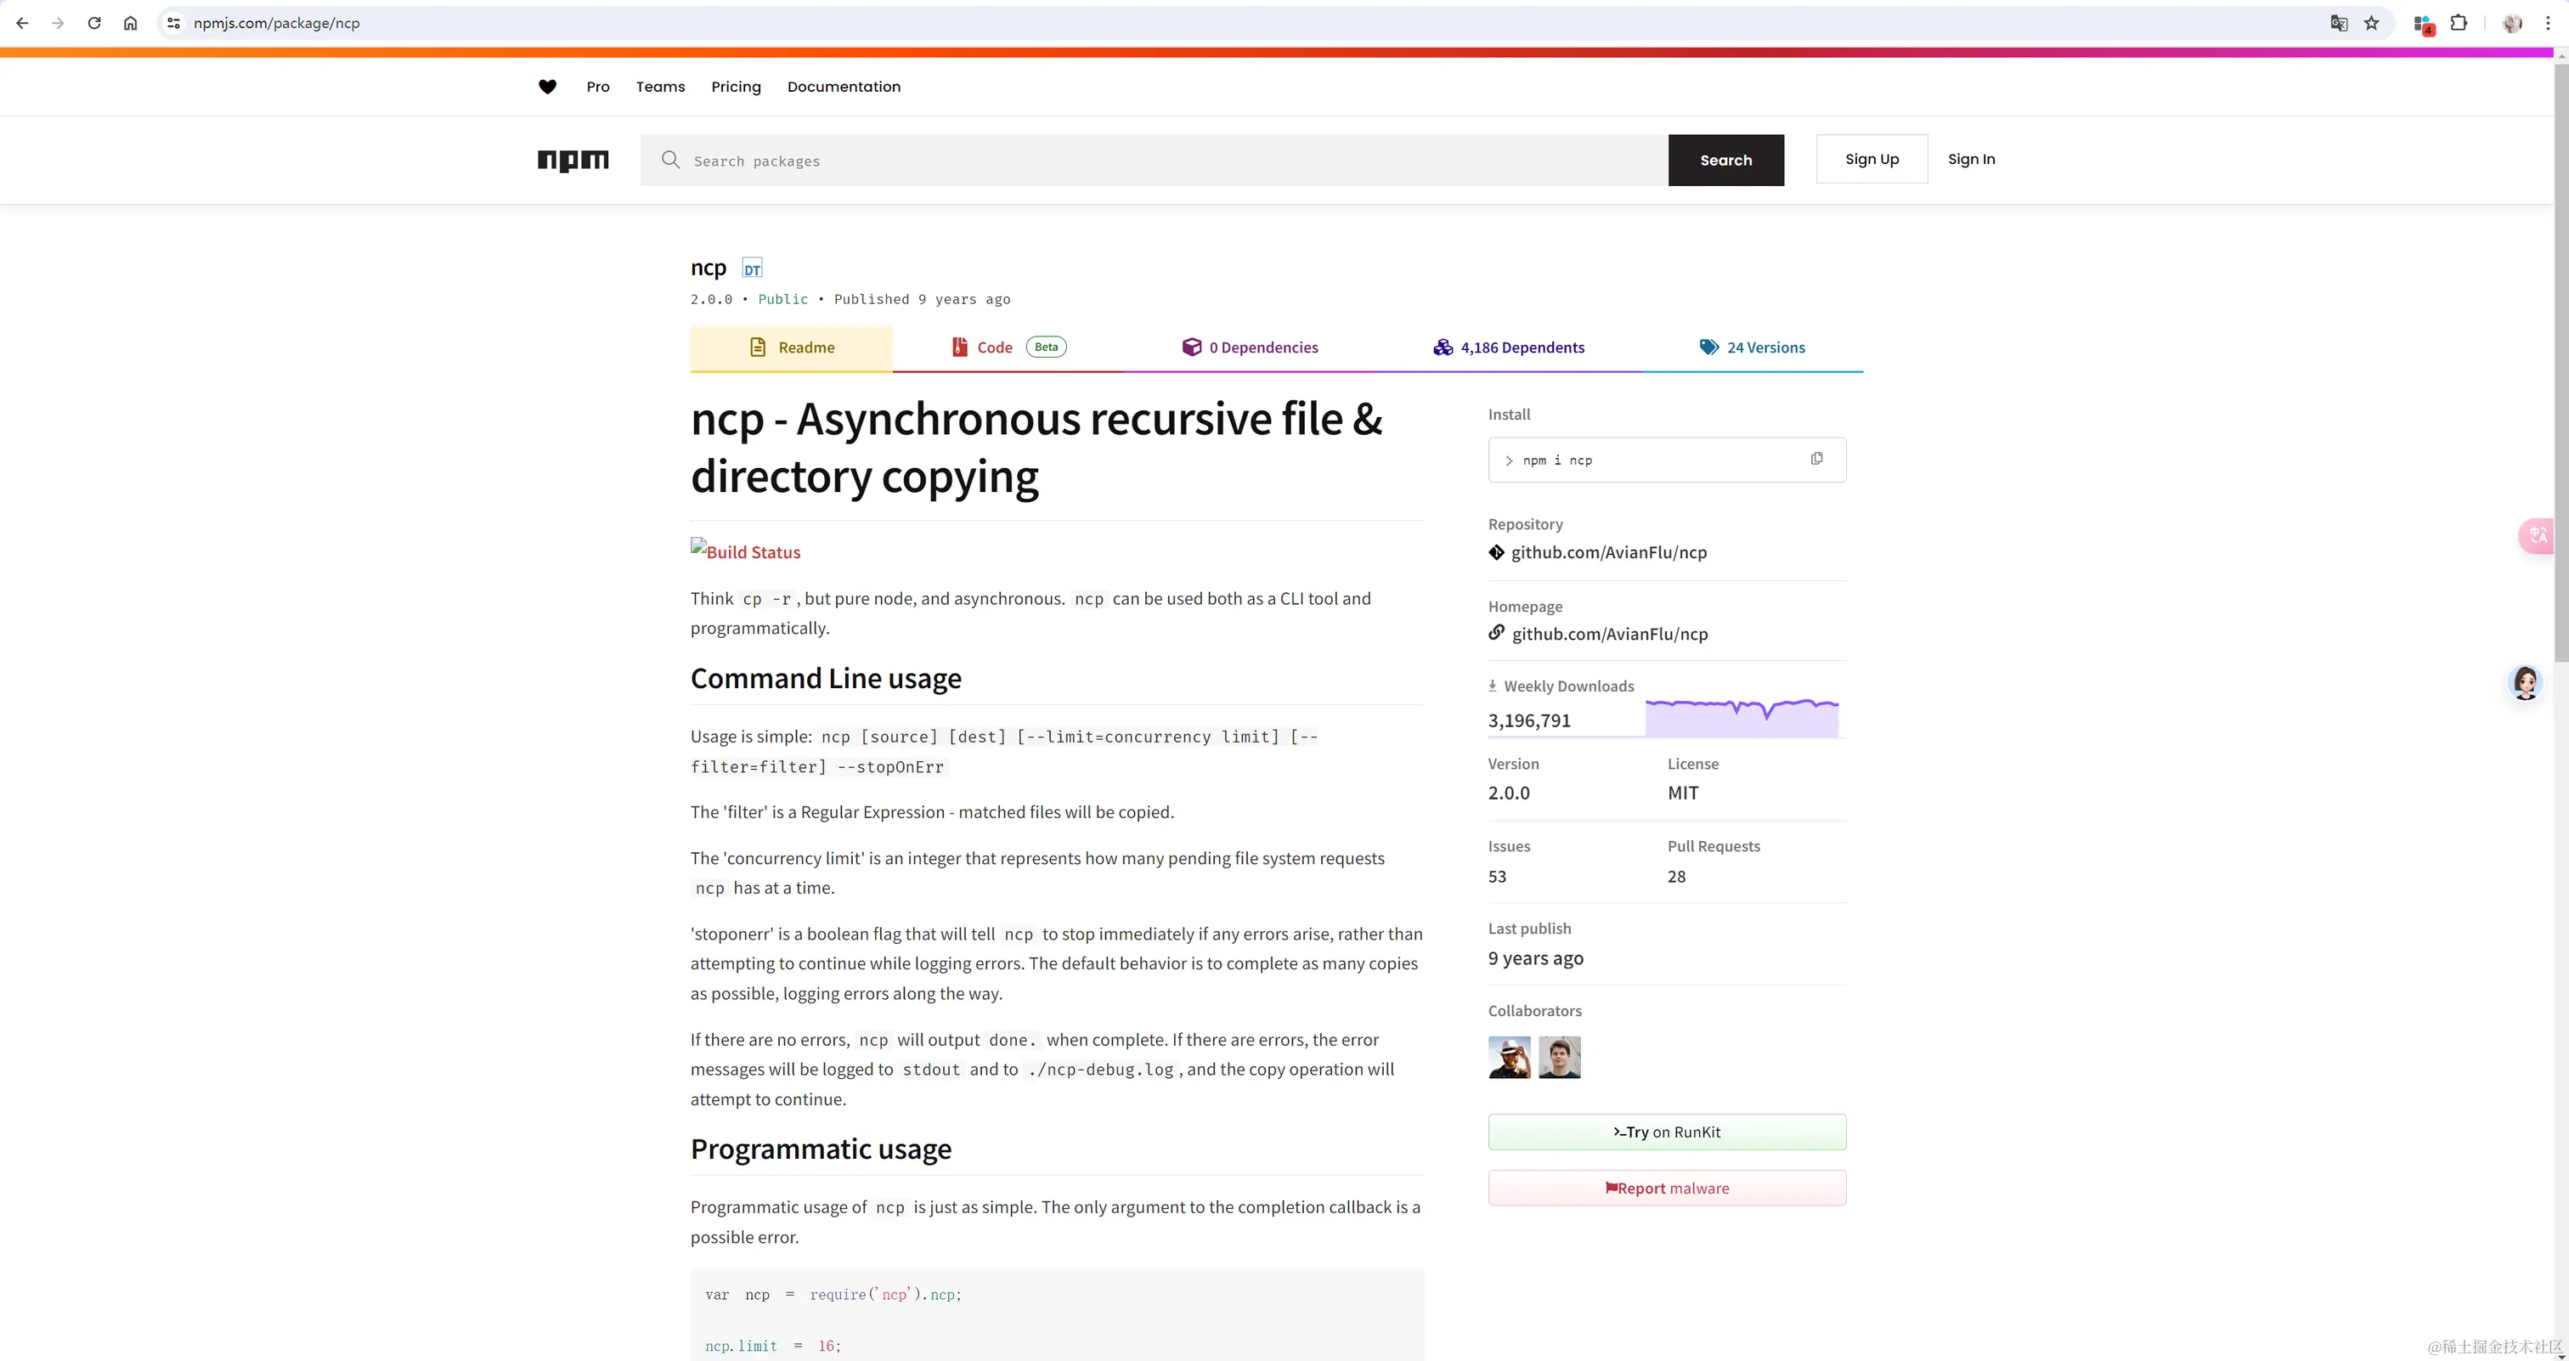Image resolution: width=2569 pixels, height=1361 pixels.
Task: Open Documentation in top navigation
Action: click(844, 87)
